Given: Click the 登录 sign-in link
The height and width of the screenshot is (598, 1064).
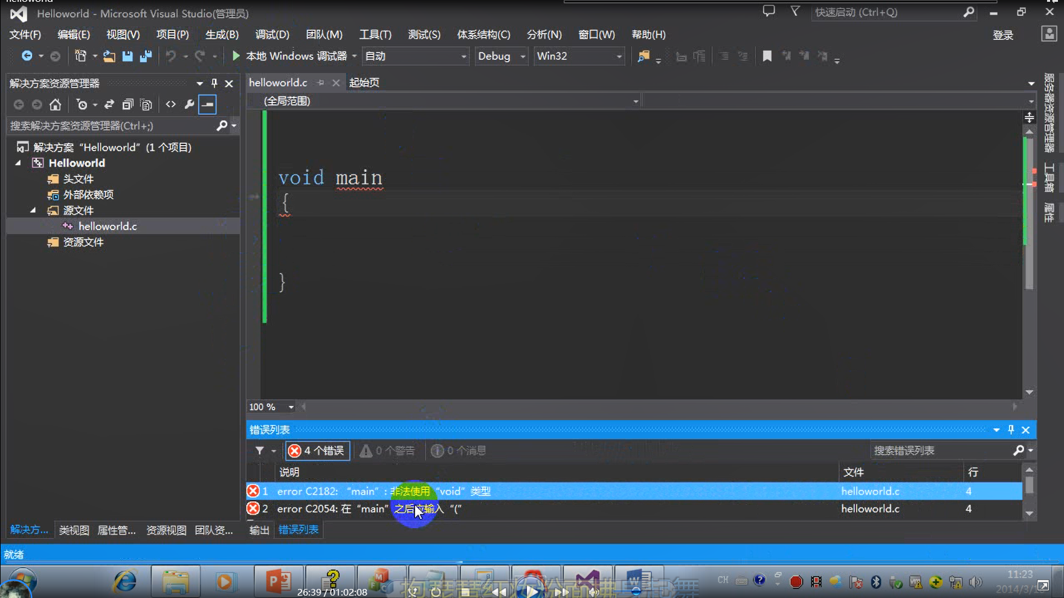Looking at the screenshot, I should pos(1003,35).
